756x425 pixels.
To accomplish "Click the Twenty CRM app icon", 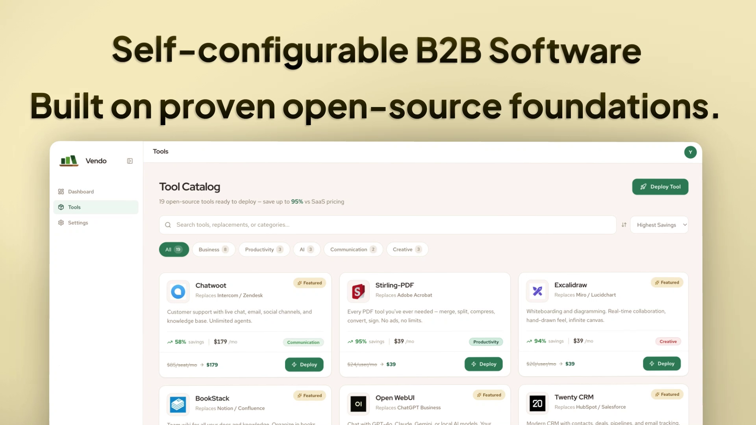I will tap(537, 403).
